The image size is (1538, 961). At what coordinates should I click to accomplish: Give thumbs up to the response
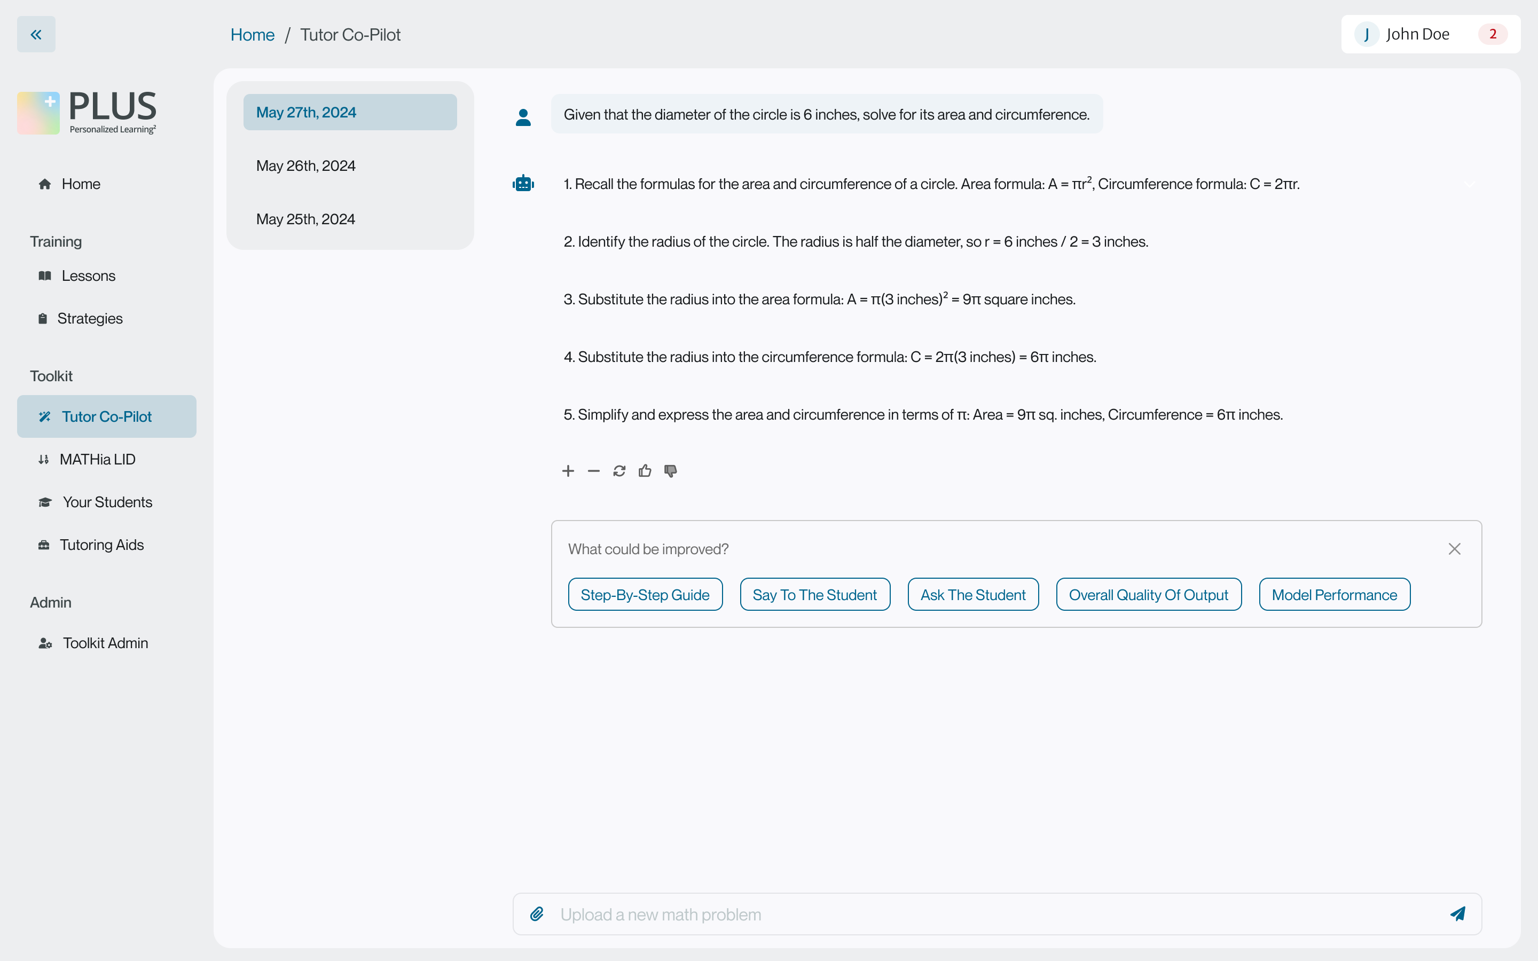pyautogui.click(x=645, y=471)
